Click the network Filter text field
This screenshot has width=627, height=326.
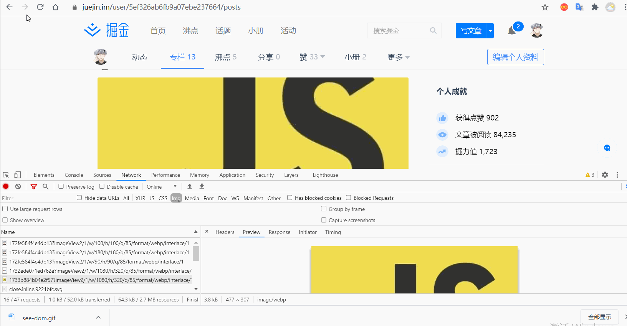37,198
